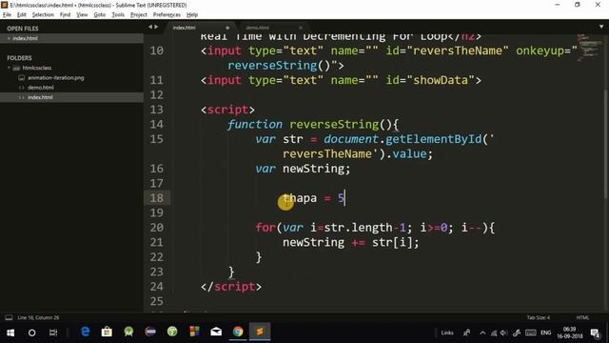Open the Help menu

192,15
